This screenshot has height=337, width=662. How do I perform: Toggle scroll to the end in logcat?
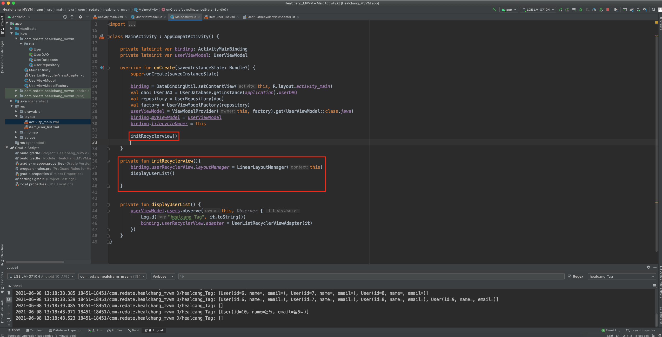point(9,299)
